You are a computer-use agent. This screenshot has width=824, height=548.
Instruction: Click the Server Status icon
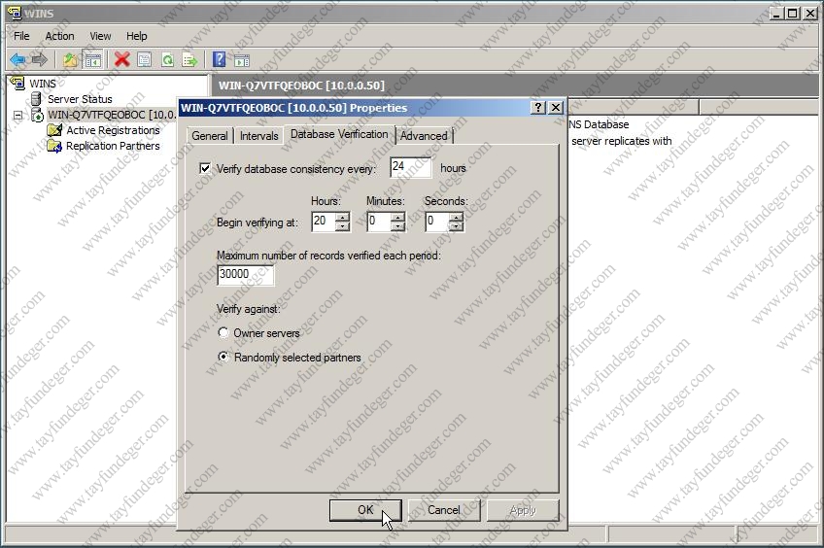[36, 99]
